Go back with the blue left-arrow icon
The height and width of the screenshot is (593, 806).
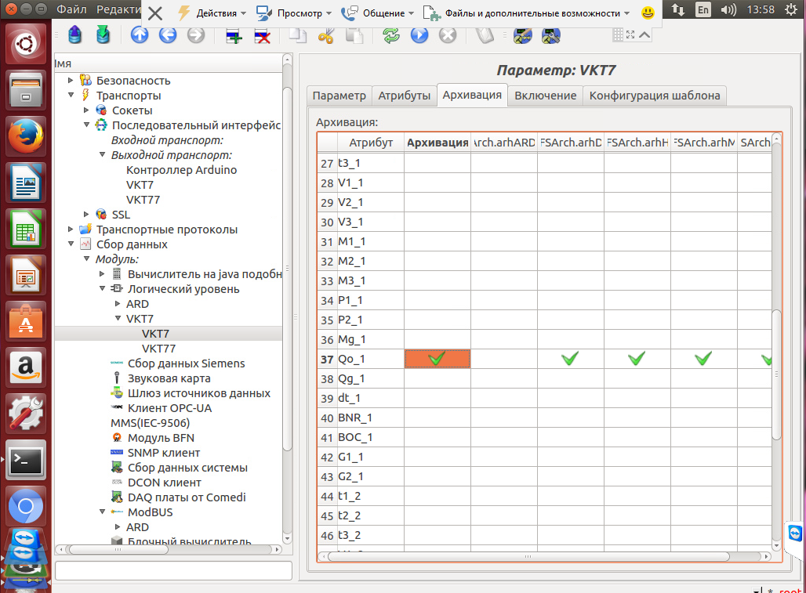(167, 35)
